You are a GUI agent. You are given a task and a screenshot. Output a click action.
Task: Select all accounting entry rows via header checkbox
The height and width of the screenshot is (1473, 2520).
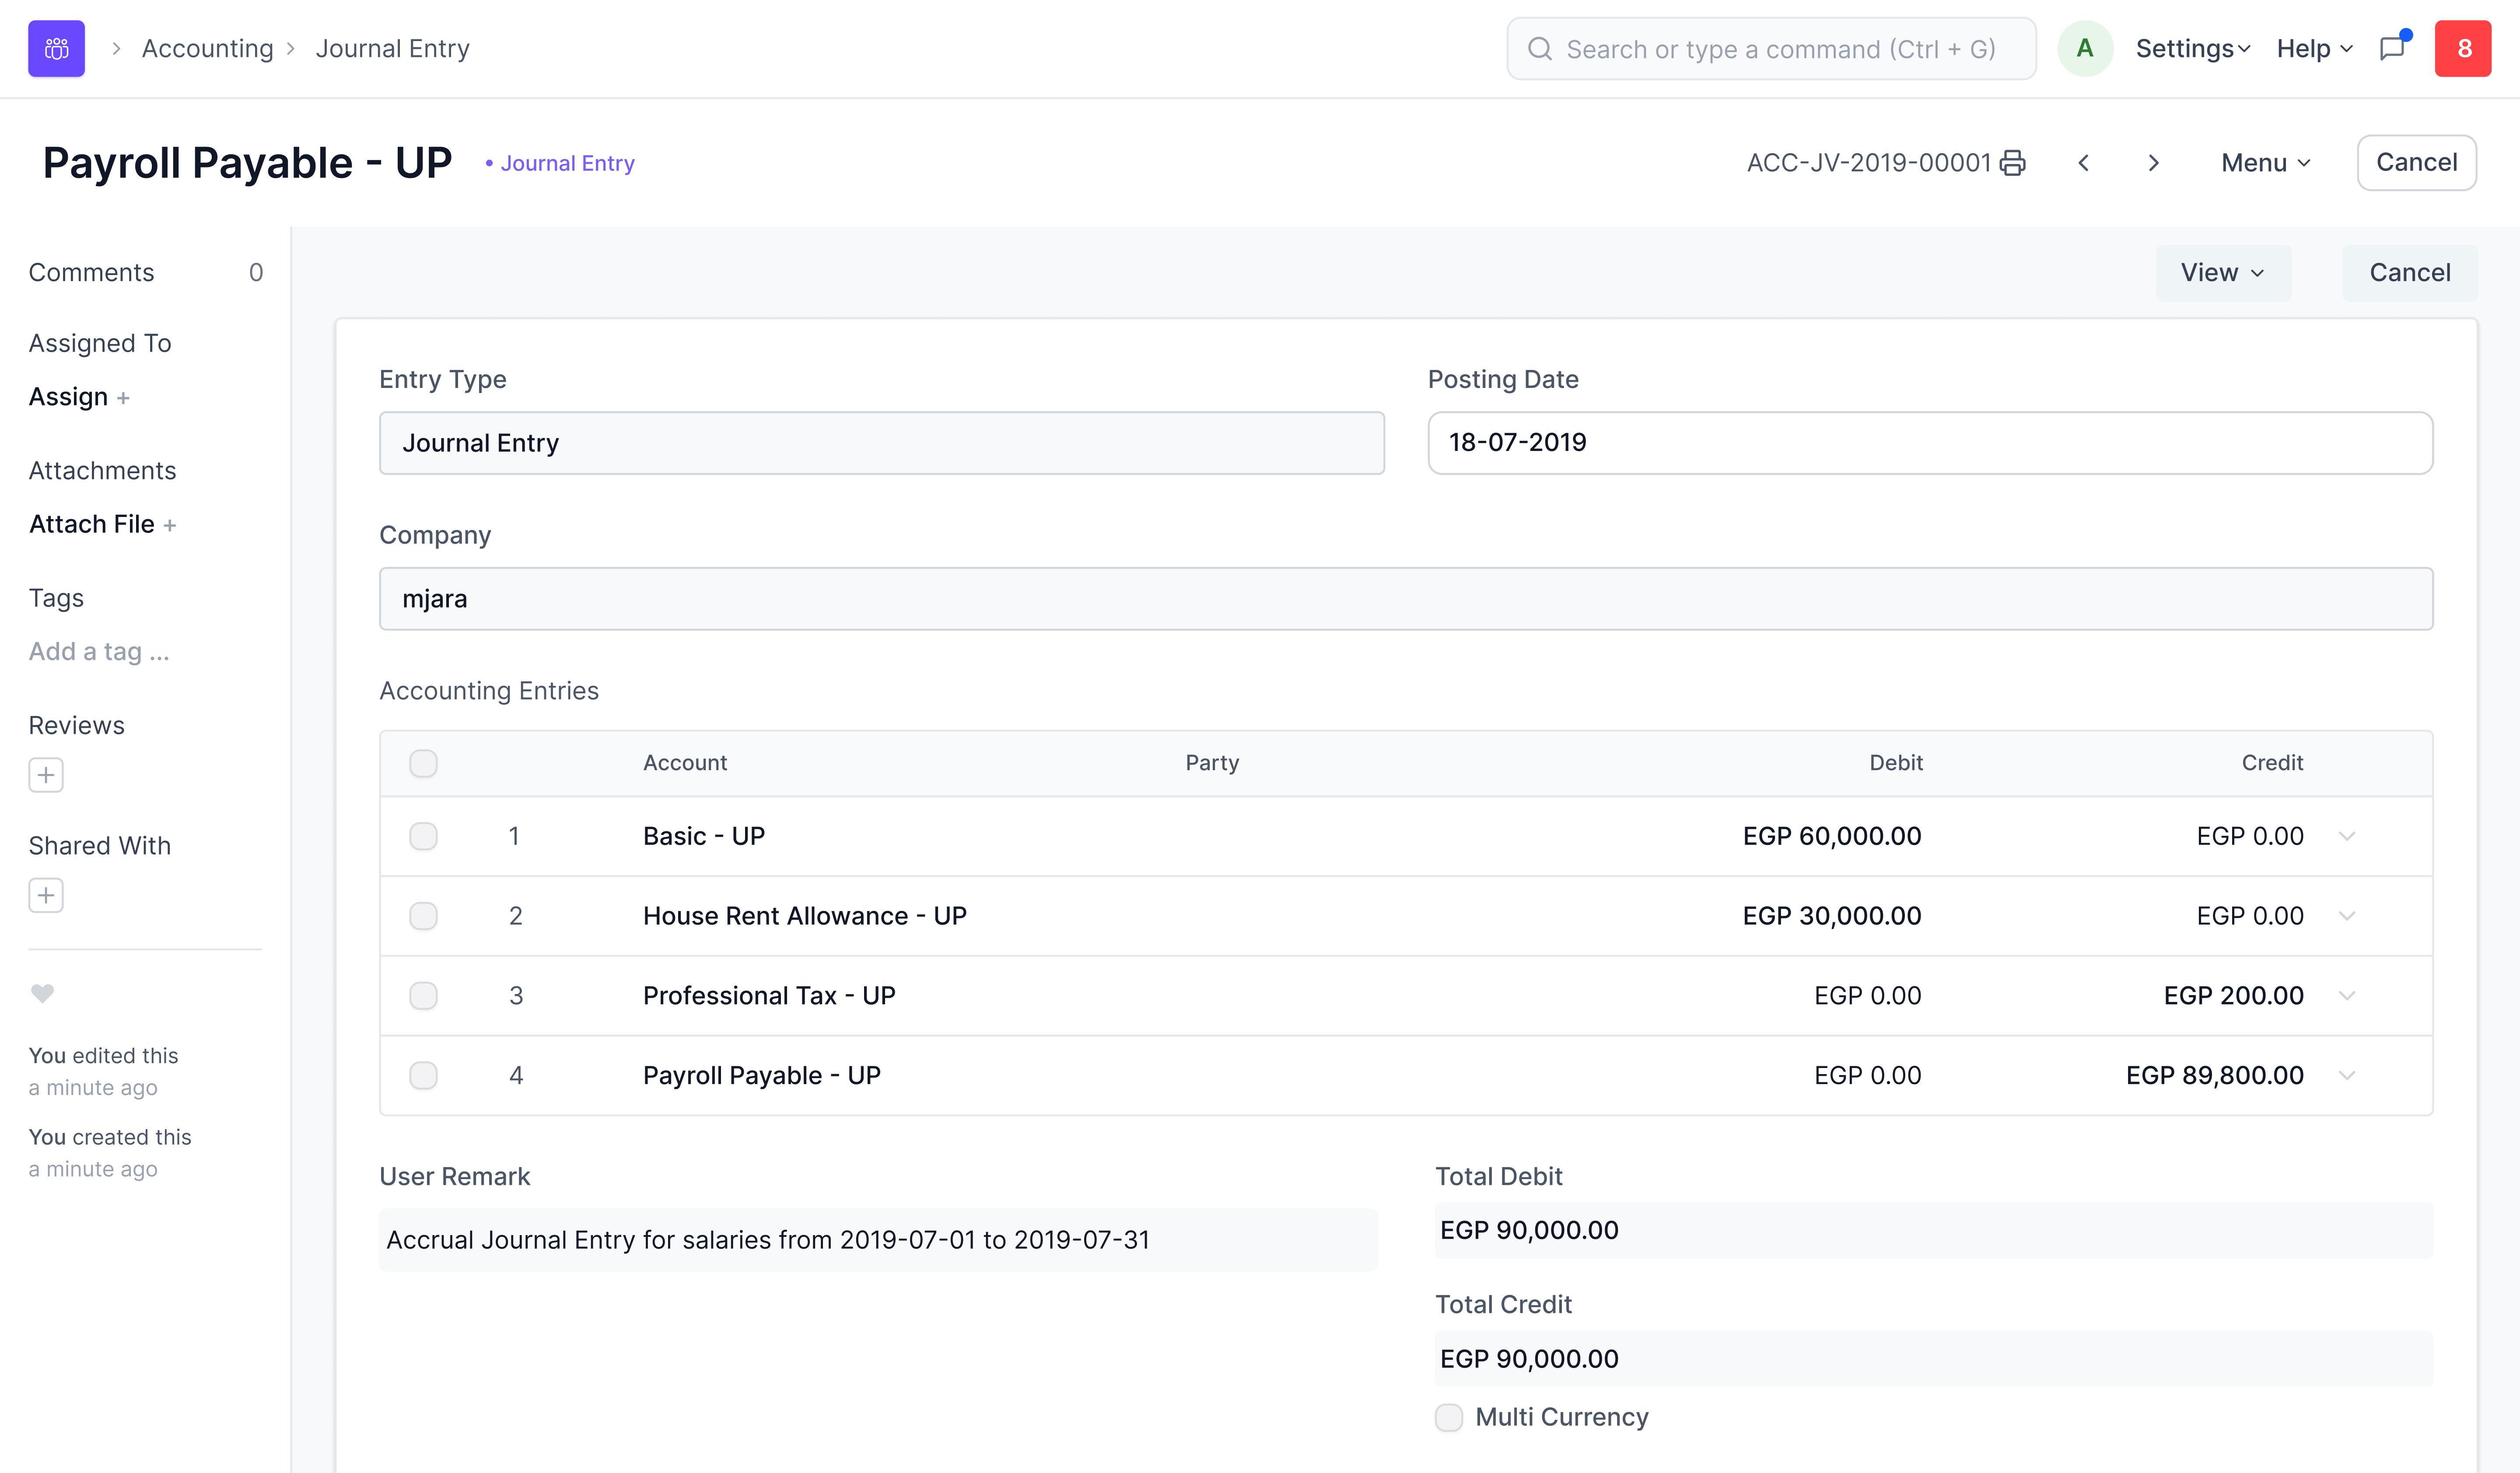click(424, 762)
